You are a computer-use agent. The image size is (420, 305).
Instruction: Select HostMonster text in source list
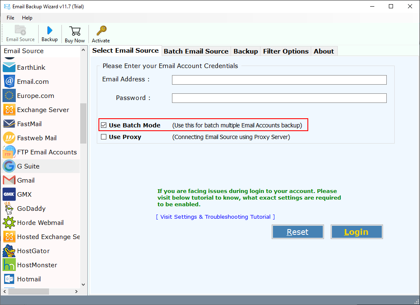pyautogui.click(x=37, y=265)
